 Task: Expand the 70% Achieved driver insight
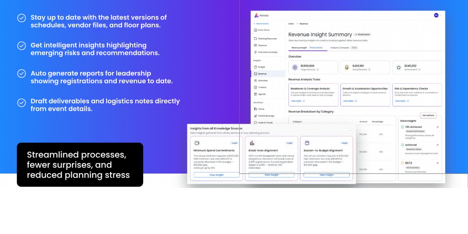pos(437,127)
